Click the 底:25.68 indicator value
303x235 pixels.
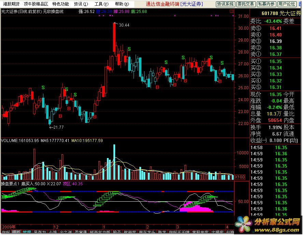tap(139, 12)
